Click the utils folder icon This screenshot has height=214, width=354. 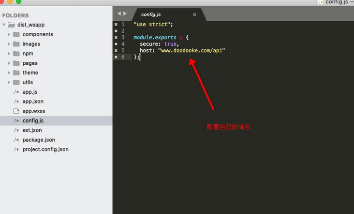pyautogui.click(x=16, y=82)
